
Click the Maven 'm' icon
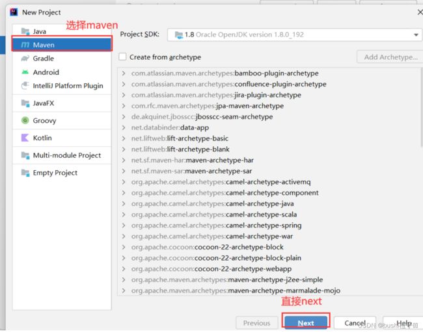(25, 45)
